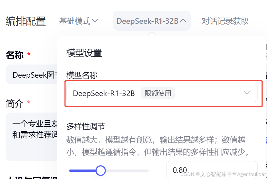Click the diversity value field showing 0.80

[x=212, y=170]
